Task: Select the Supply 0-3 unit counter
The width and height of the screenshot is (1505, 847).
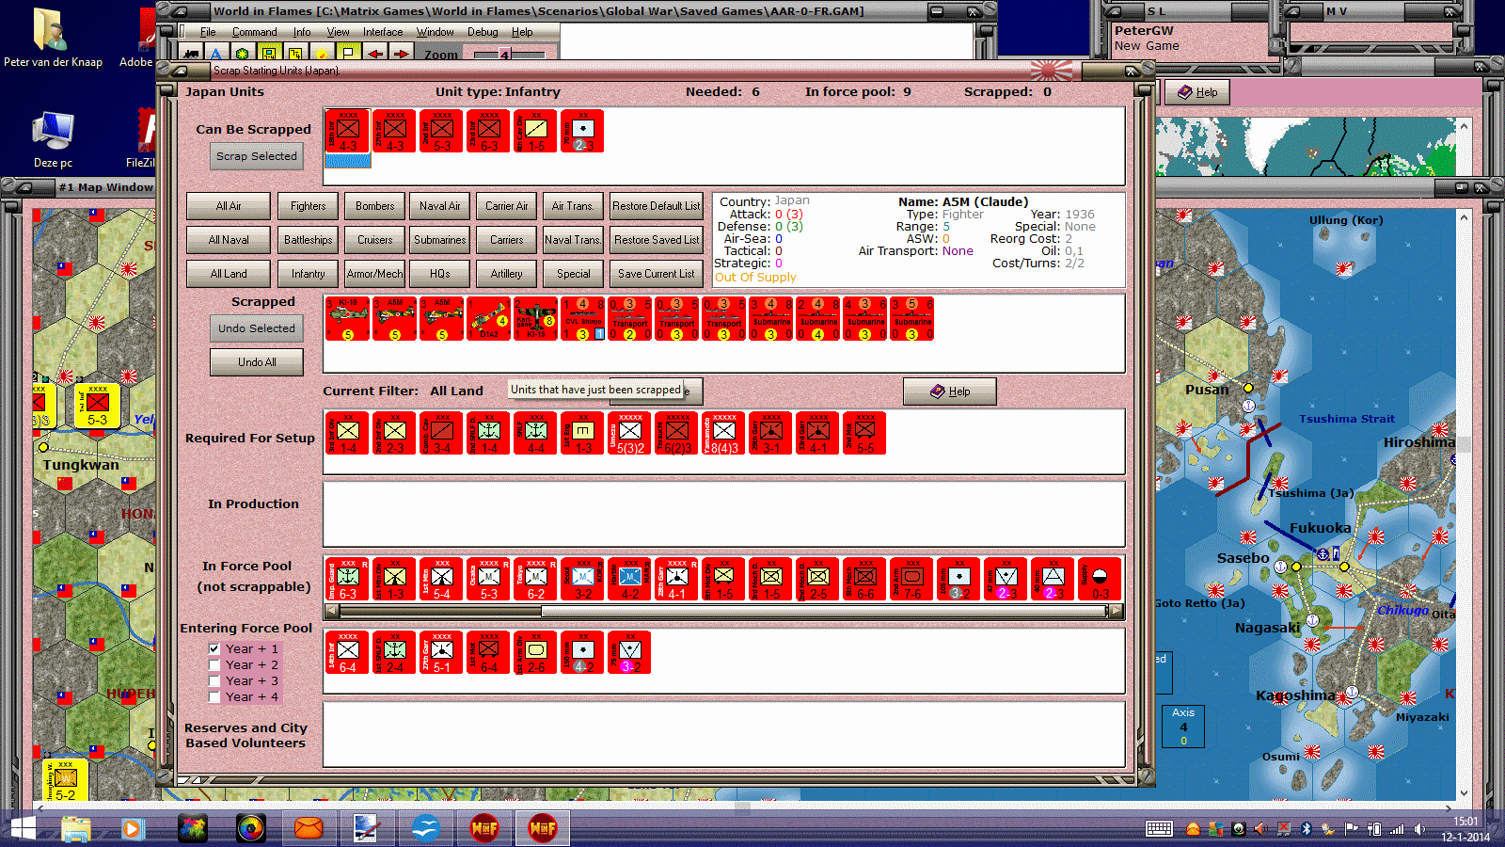Action: pyautogui.click(x=1100, y=579)
